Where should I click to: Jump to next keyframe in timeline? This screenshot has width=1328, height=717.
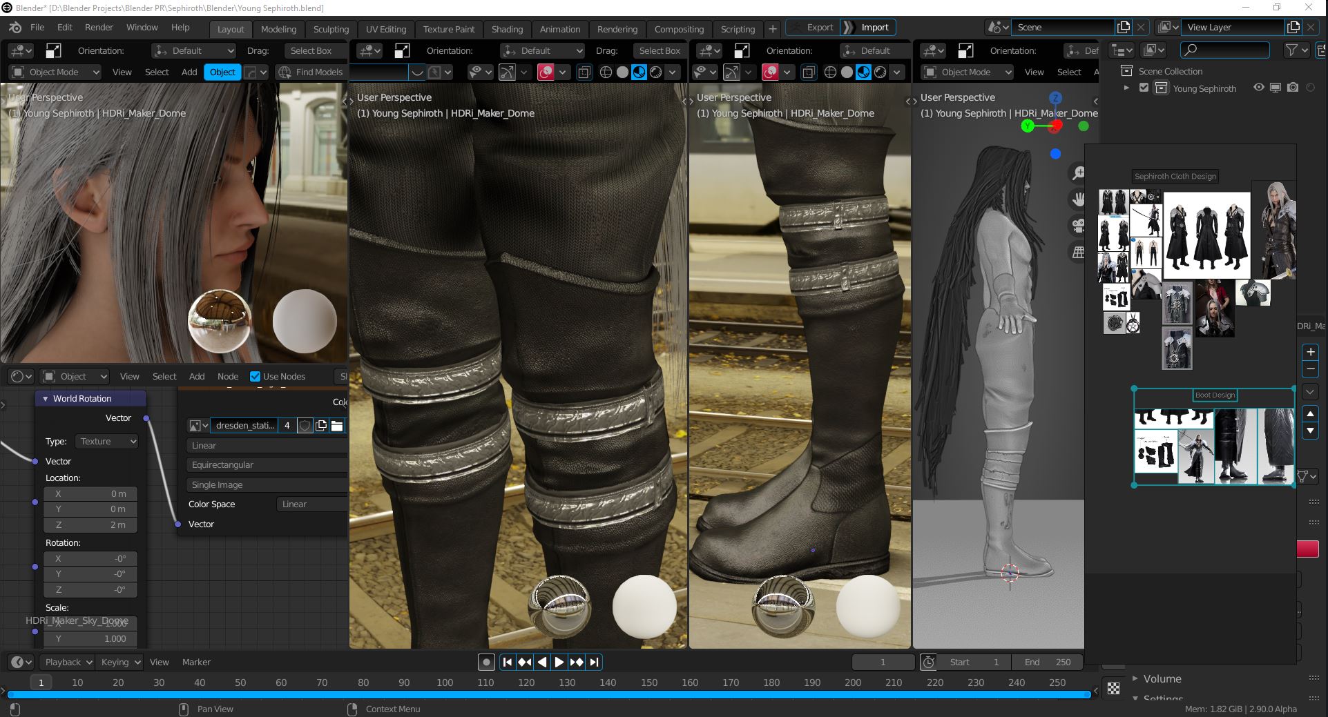pyautogui.click(x=577, y=662)
